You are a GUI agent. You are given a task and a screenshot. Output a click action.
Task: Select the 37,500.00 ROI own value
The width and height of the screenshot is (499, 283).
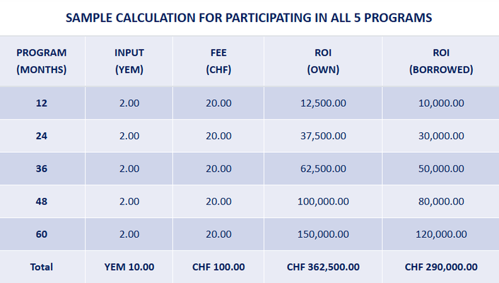click(x=323, y=136)
